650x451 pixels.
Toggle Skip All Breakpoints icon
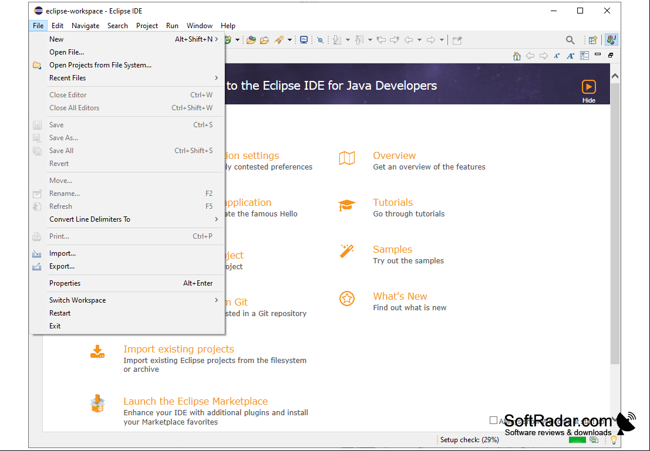[x=320, y=40]
